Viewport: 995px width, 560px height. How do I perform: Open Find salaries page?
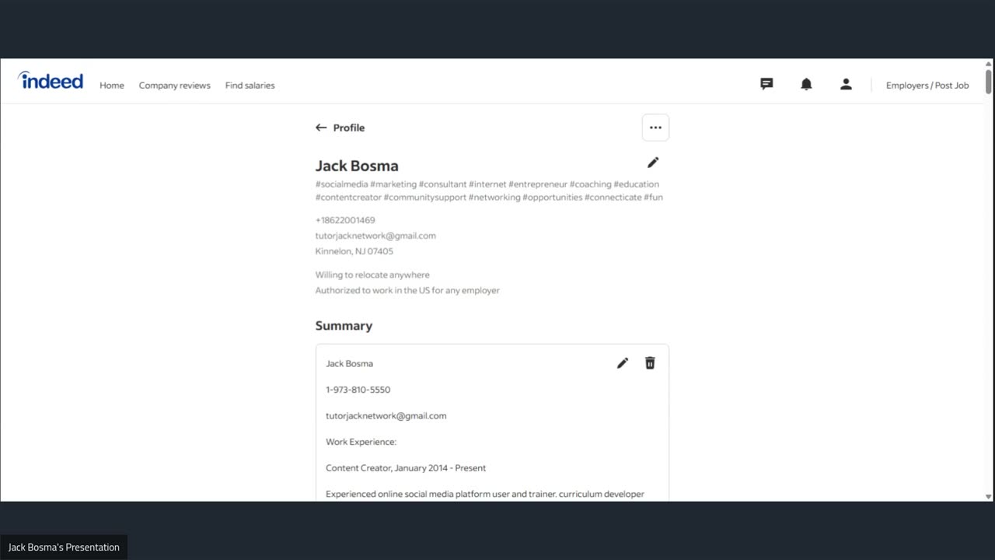(250, 86)
